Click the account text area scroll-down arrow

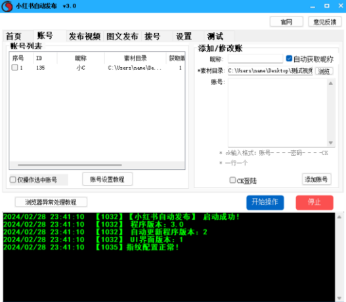(330, 143)
